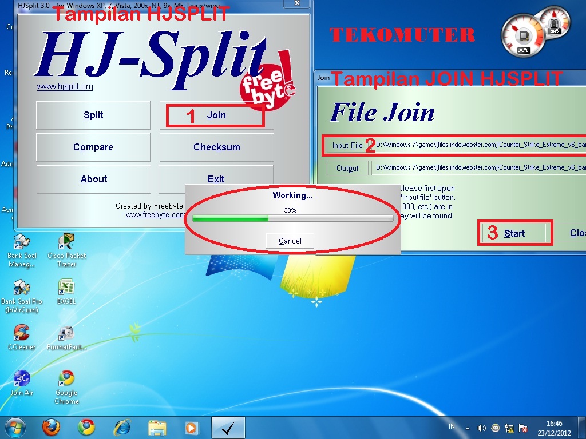Expand hidden system tray icons
Viewport: 586px width, 439px height.
(467, 428)
